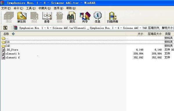174x111 pixels.
Task: Open the 选项(N) menu
Action: pos(59,8)
